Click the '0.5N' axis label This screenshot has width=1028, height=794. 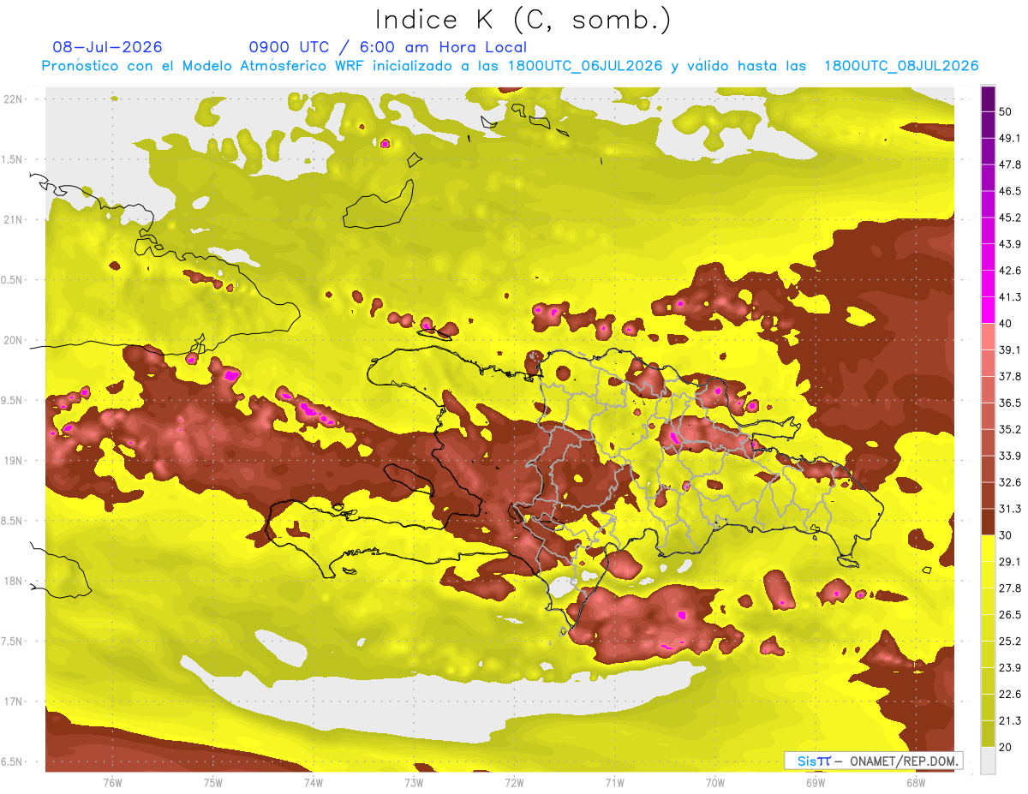pos(13,280)
